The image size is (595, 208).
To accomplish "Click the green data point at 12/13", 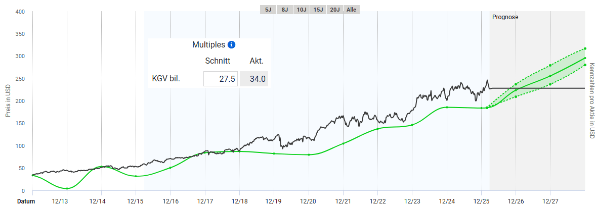I will tap(67, 188).
